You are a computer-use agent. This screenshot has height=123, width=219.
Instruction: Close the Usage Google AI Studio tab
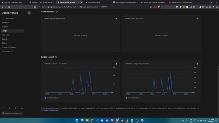(x=82, y=2)
